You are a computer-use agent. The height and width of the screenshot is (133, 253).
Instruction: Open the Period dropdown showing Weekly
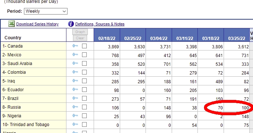click(46, 11)
